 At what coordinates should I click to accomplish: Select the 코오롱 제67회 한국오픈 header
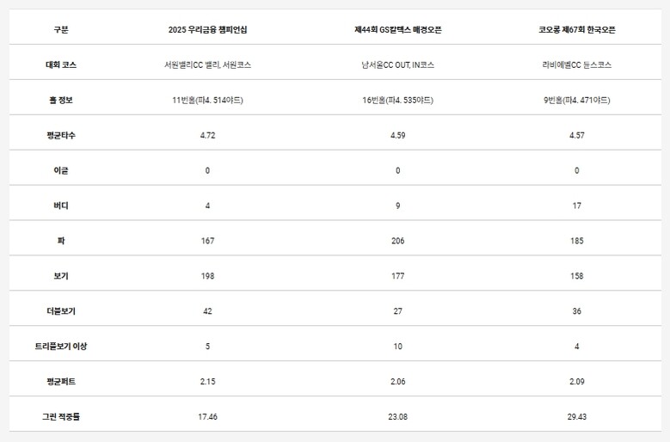point(576,30)
